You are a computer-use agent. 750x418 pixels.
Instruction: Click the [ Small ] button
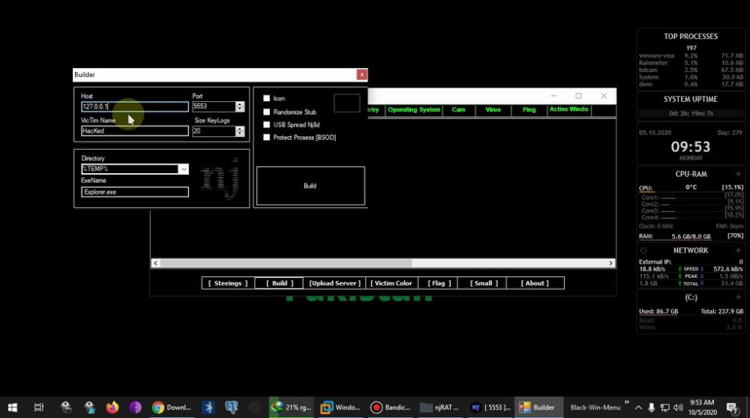(x=483, y=283)
